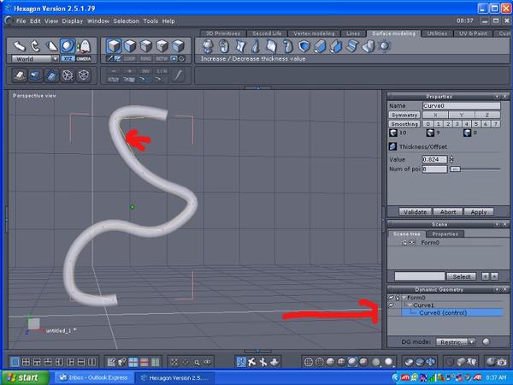
Task: Set smoothing level to 3
Action: [457, 124]
